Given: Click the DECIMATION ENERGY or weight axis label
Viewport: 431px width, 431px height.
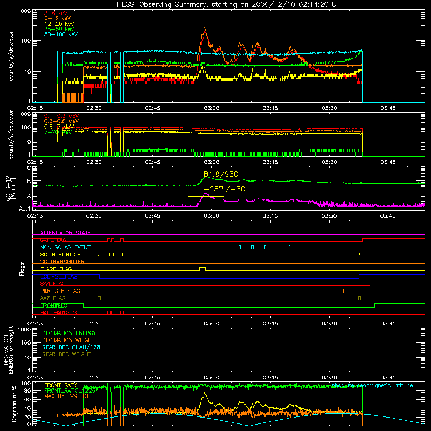Looking at the screenshot, I should (x=9, y=350).
